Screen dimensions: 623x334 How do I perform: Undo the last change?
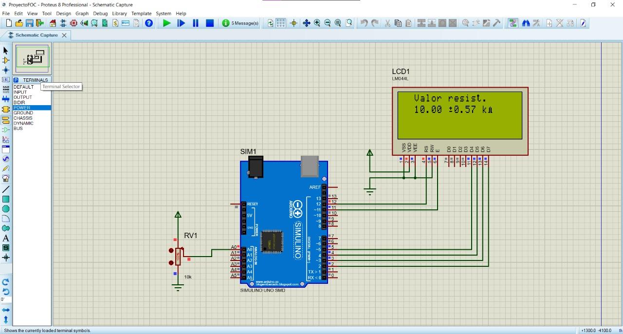pos(364,23)
